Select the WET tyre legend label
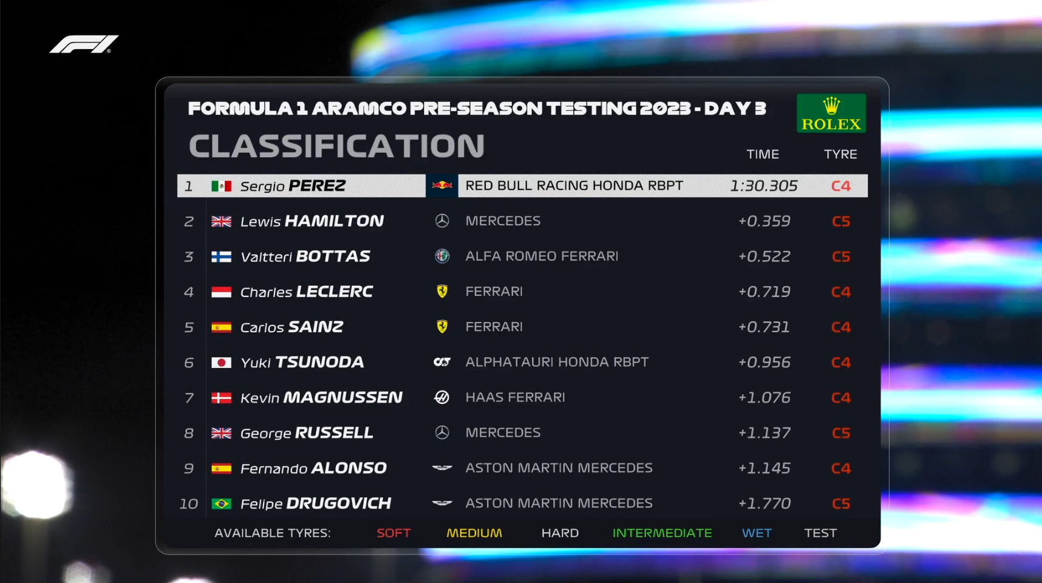 tap(757, 533)
